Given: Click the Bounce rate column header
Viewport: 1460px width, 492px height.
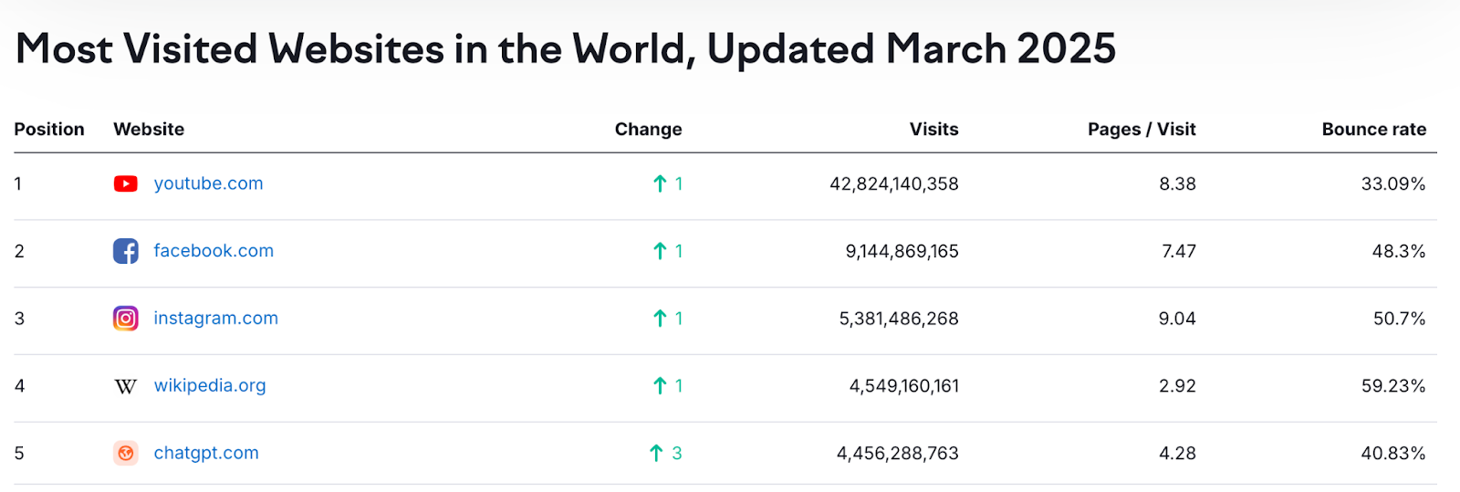Looking at the screenshot, I should click(x=1373, y=130).
